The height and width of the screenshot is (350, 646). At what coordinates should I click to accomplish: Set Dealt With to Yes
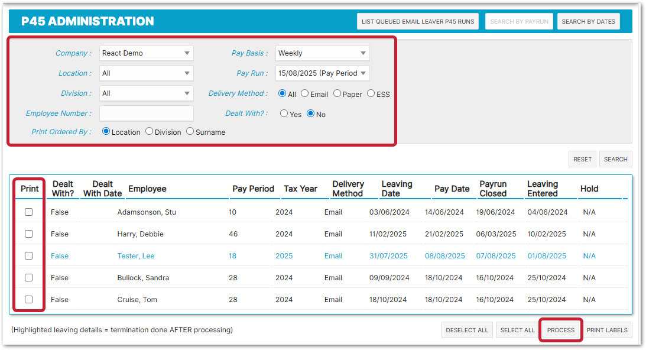click(284, 114)
